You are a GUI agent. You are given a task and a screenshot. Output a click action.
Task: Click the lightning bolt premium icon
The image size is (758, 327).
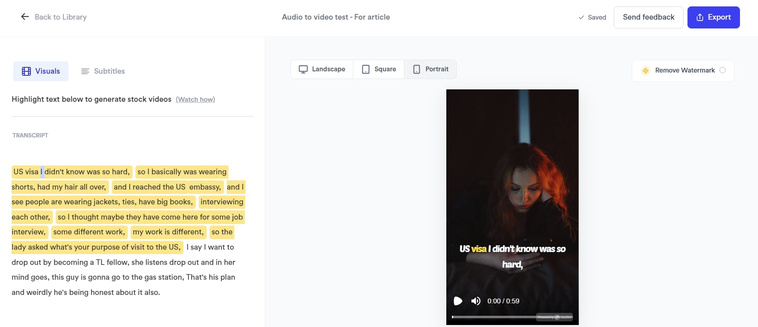click(x=645, y=71)
